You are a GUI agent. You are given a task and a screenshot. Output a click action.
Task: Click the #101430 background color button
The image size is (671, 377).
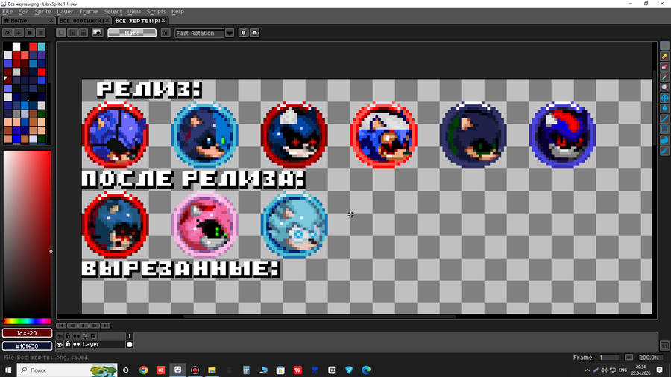27,346
